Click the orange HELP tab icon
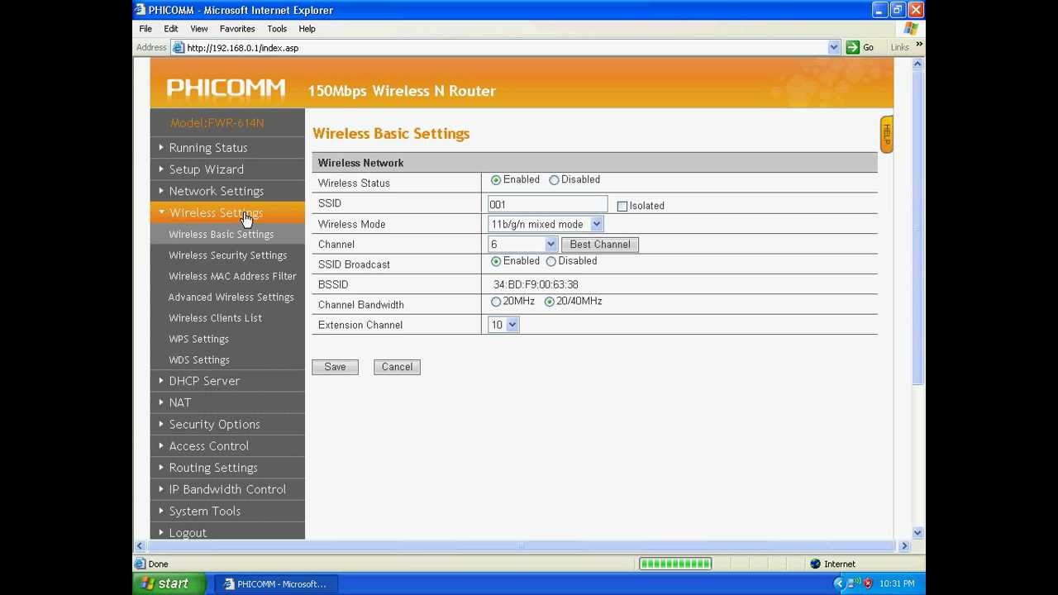1058x595 pixels. (886, 134)
